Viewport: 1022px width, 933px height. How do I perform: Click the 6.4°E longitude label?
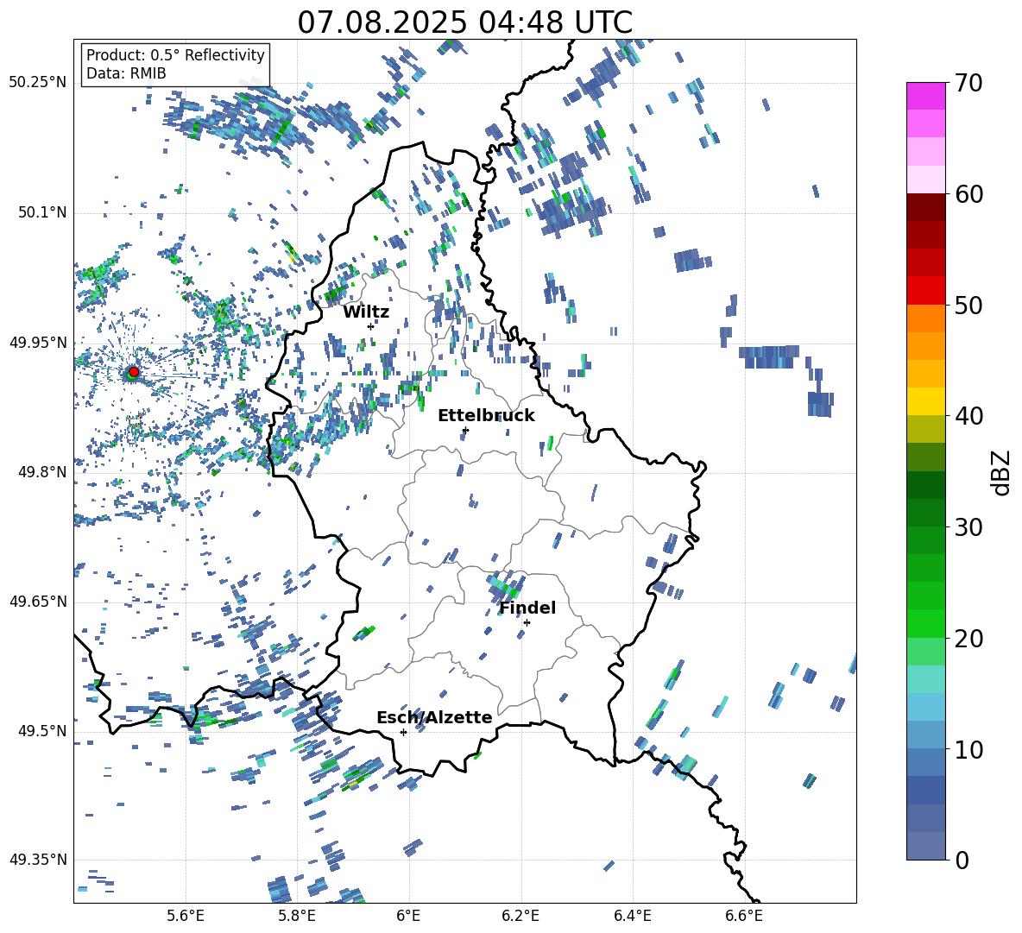point(632,916)
